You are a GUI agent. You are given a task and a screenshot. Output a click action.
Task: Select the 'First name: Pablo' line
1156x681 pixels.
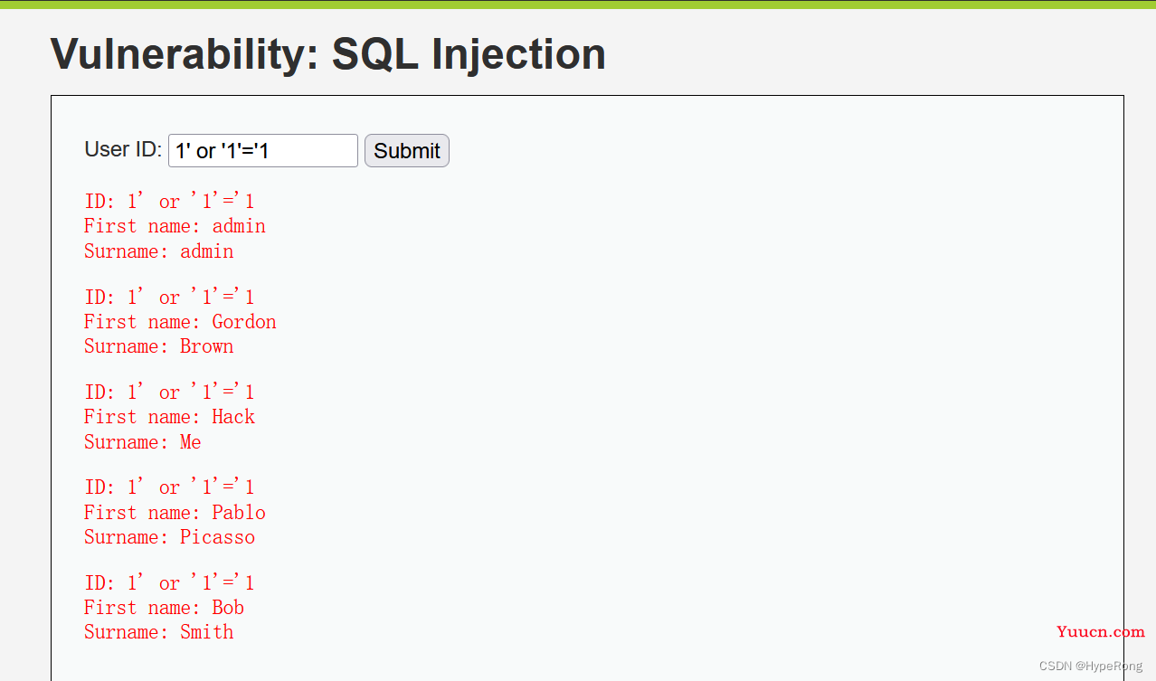tap(175, 513)
